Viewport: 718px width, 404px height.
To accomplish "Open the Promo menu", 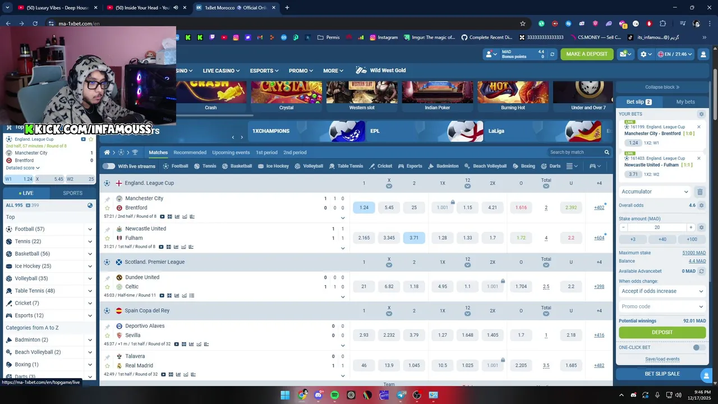I will tap(301, 71).
